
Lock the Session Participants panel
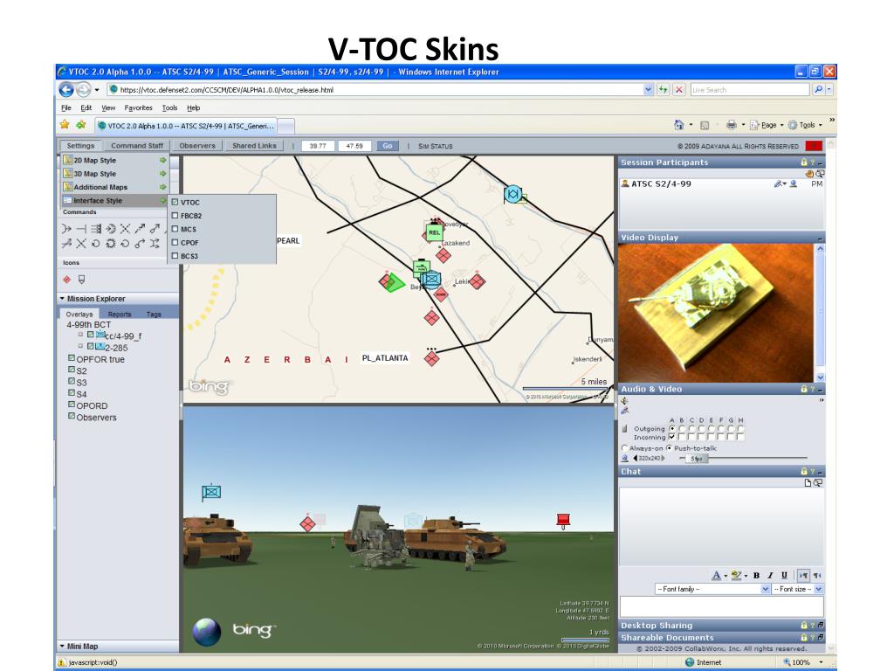[x=804, y=163]
